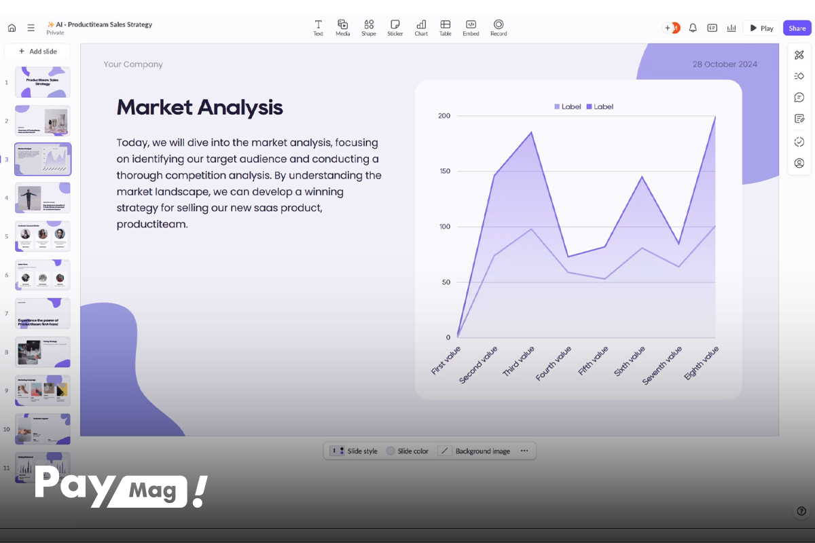
Task: Click the Private visibility label
Action: (56, 33)
